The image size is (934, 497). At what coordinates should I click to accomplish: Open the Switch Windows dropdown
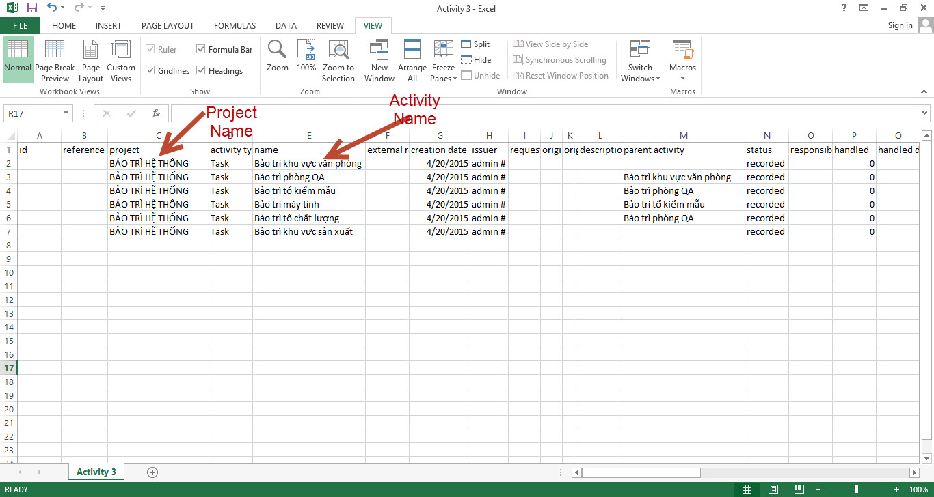click(640, 60)
